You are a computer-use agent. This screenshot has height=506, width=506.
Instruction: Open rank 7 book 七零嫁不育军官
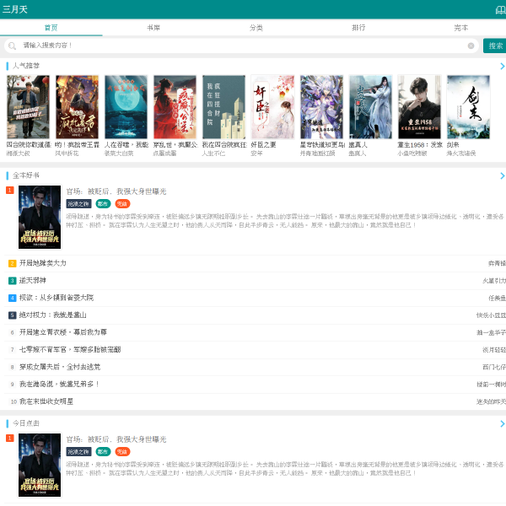point(70,349)
